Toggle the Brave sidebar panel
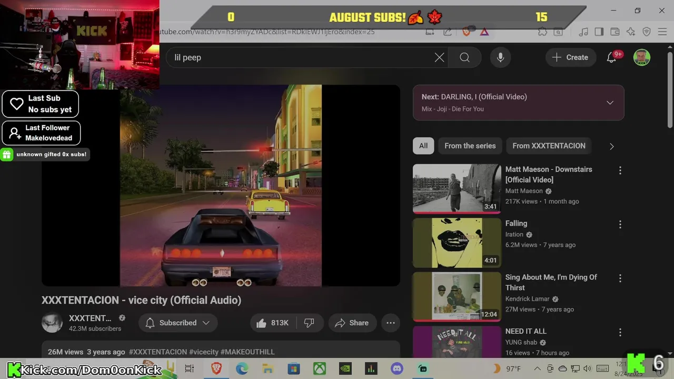 tap(599, 32)
